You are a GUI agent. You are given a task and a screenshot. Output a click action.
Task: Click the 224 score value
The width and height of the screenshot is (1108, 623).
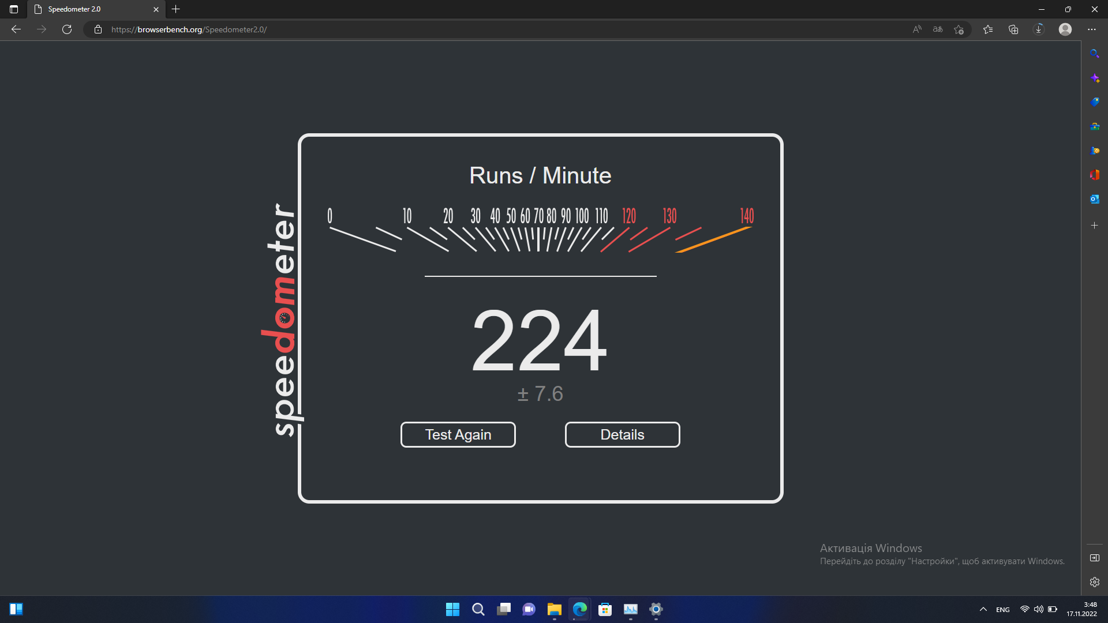coord(540,340)
